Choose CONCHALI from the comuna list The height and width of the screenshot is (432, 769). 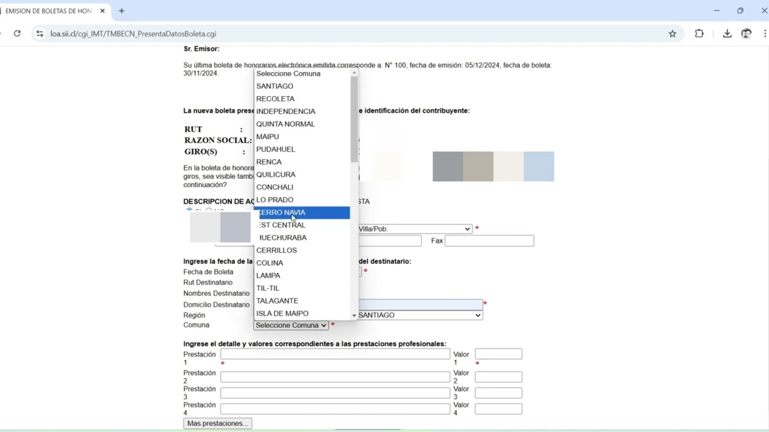(x=302, y=187)
